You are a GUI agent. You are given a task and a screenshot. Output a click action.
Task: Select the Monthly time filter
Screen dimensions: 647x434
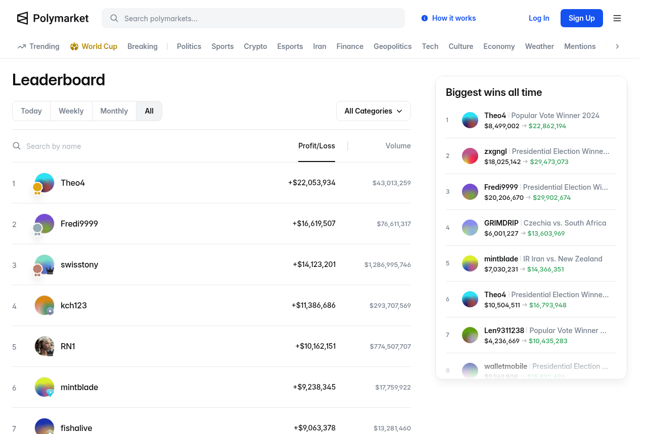pyautogui.click(x=114, y=111)
